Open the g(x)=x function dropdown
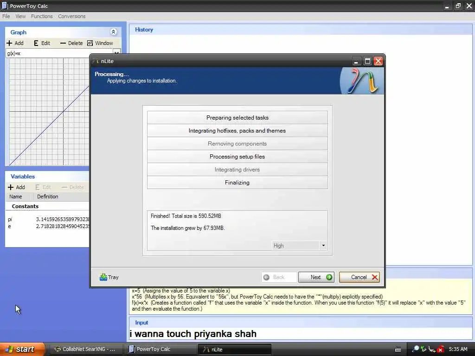 pyautogui.click(x=116, y=53)
